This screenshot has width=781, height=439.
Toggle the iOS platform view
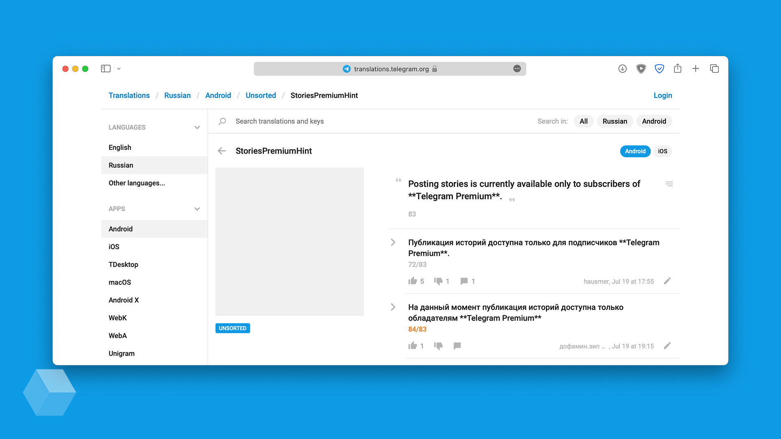coord(663,151)
